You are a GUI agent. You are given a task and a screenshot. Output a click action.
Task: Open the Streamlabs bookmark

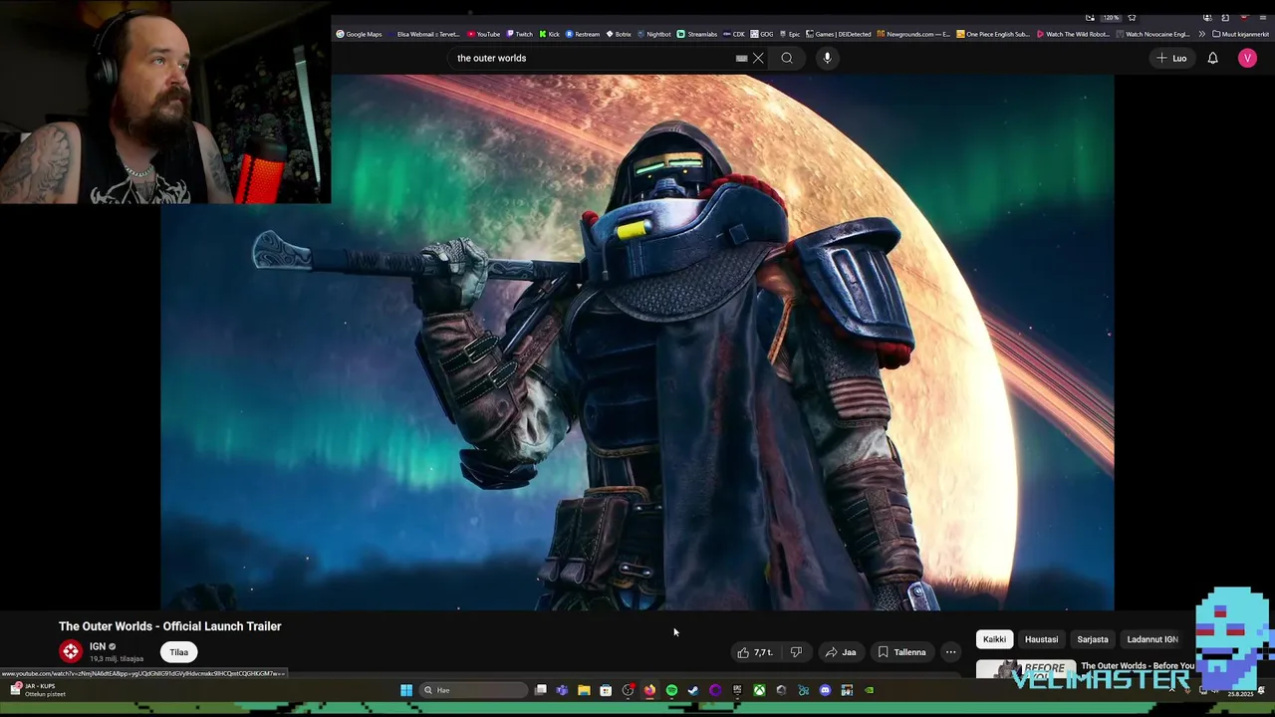697,34
